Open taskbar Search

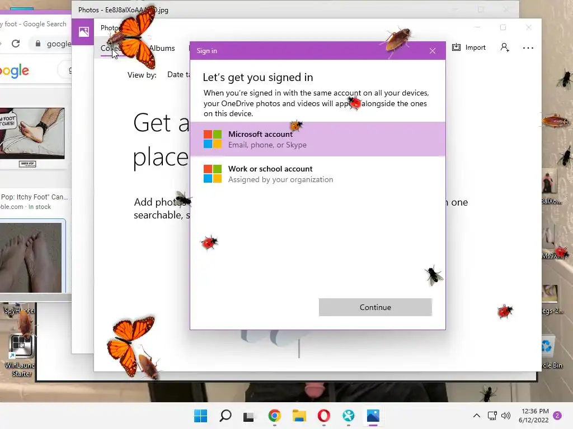tap(225, 416)
